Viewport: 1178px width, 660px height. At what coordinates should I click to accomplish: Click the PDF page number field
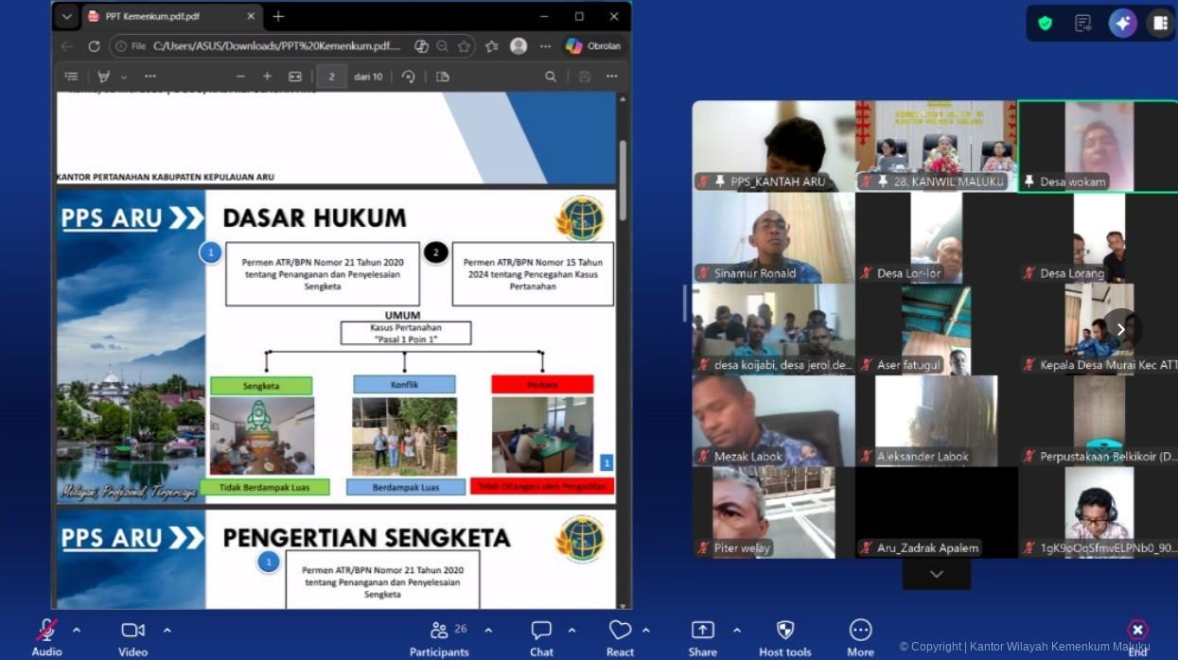pos(331,77)
